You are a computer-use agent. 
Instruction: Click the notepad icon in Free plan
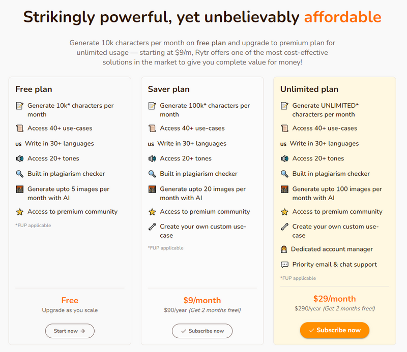click(19, 106)
